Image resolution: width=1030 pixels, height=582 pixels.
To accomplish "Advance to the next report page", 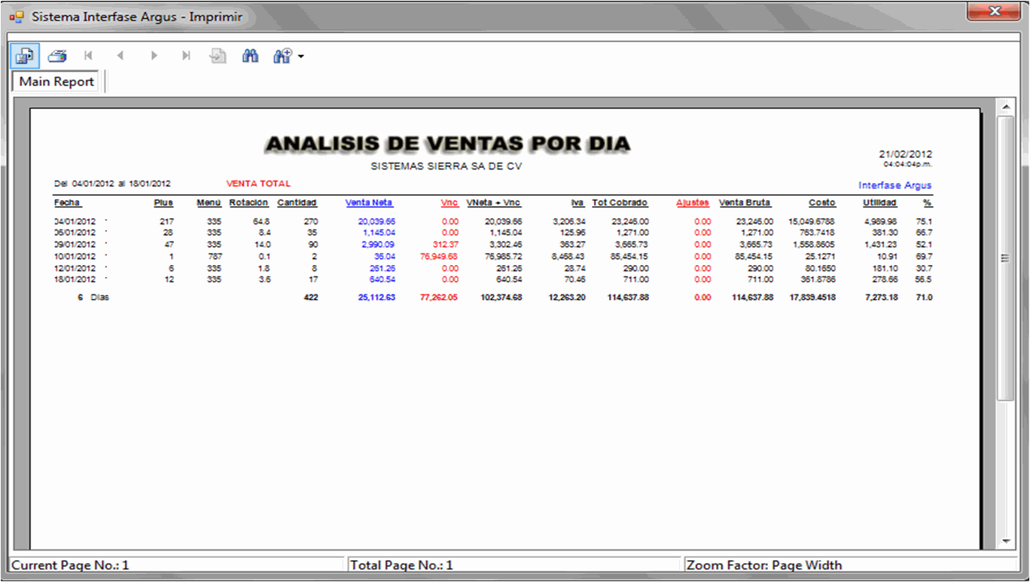I will pos(154,56).
